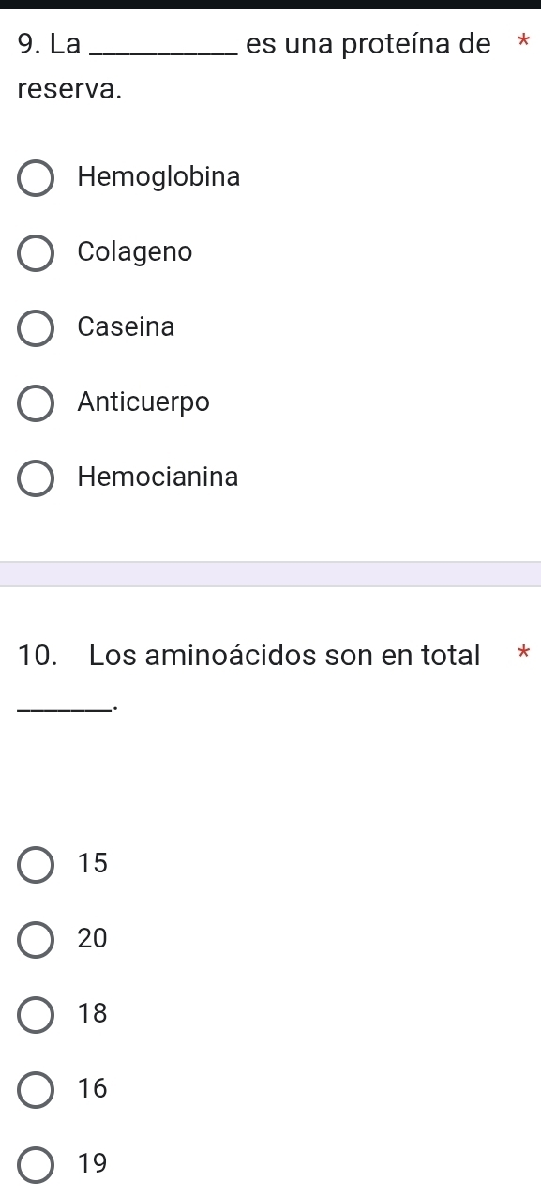This screenshot has width=541, height=1197.
Task: Click the divider between the two questions
Action: pos(270,572)
